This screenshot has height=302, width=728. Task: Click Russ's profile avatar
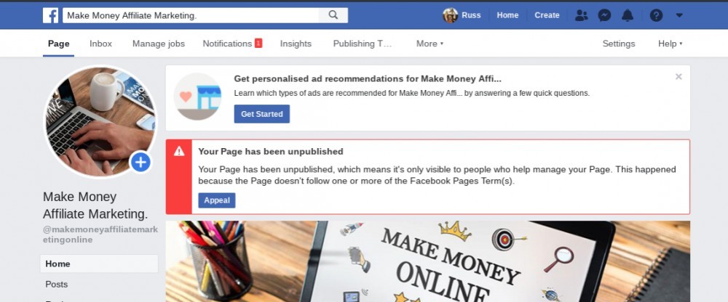pyautogui.click(x=450, y=15)
